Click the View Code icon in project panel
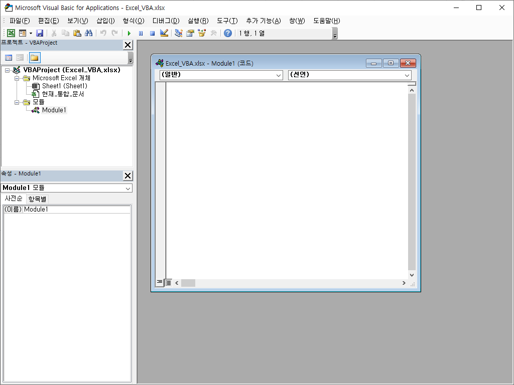 (9, 58)
